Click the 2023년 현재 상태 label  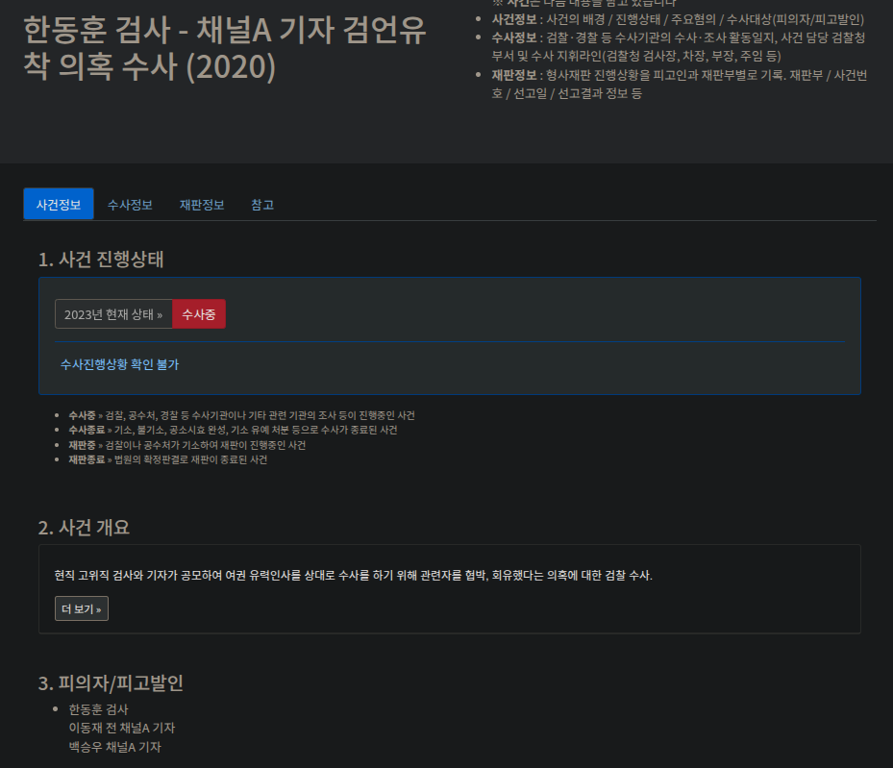(113, 314)
